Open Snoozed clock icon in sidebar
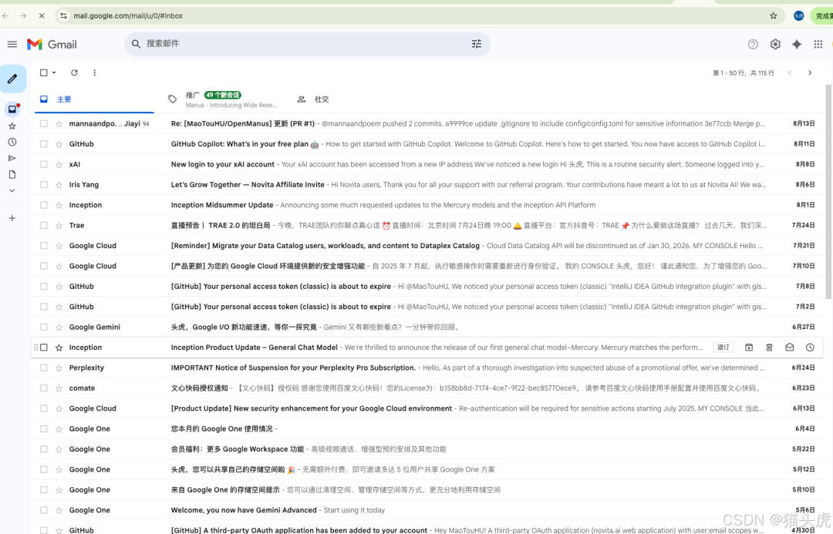Viewport: 833px width, 534px height. pyautogui.click(x=12, y=143)
